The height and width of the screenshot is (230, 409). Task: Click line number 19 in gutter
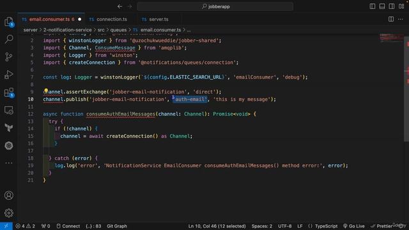31,165
